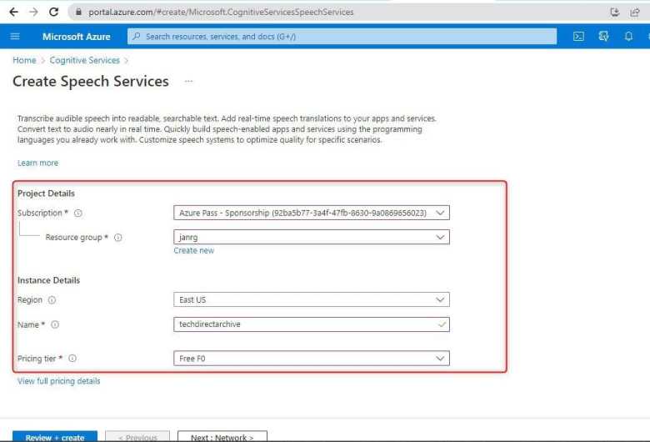Reload the Azure portal page
The image size is (650, 442).
point(53,12)
